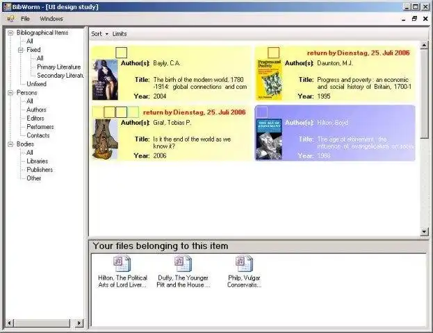Open the file Philp, Vulgar Conservatis...
Viewport: 433px width, 333px height.
pos(244,271)
